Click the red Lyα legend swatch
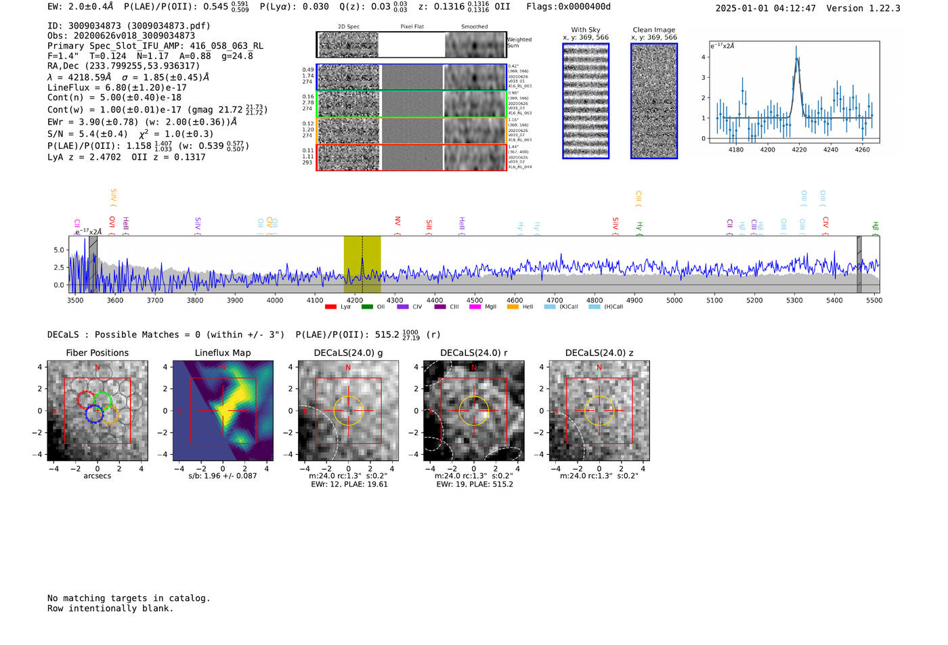 tap(330, 307)
